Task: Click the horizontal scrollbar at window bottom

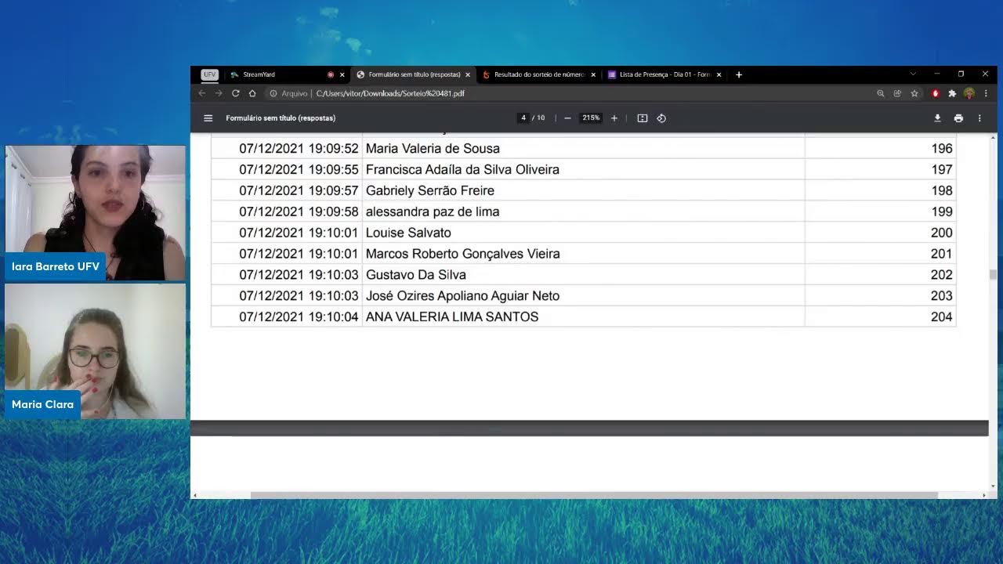Action: (593, 495)
